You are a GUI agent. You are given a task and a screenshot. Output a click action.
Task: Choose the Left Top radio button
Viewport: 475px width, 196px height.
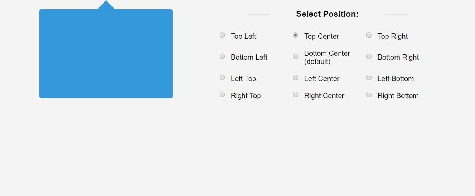point(222,78)
